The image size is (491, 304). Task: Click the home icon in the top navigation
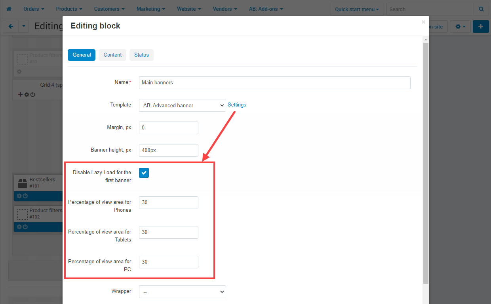[x=9, y=9]
